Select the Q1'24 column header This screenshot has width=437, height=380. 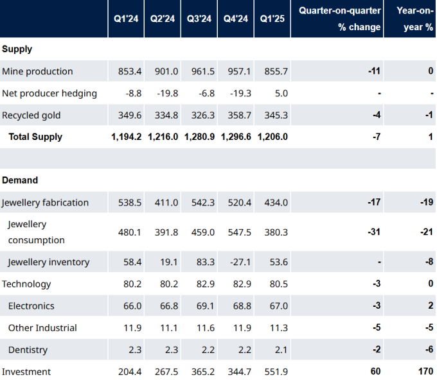click(x=126, y=19)
